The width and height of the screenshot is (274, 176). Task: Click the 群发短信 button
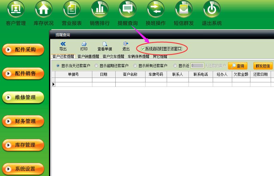click(263, 66)
